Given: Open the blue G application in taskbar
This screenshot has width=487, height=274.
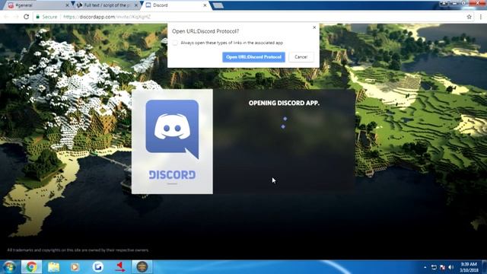Looking at the screenshot, I should tap(98, 267).
